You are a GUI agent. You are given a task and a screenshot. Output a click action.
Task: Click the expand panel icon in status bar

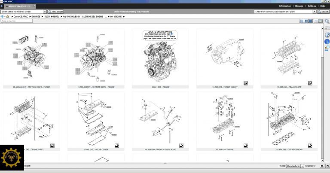[327, 166]
